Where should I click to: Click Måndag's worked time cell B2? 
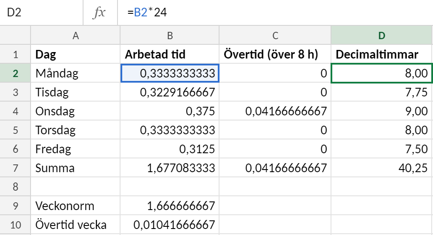(170, 73)
